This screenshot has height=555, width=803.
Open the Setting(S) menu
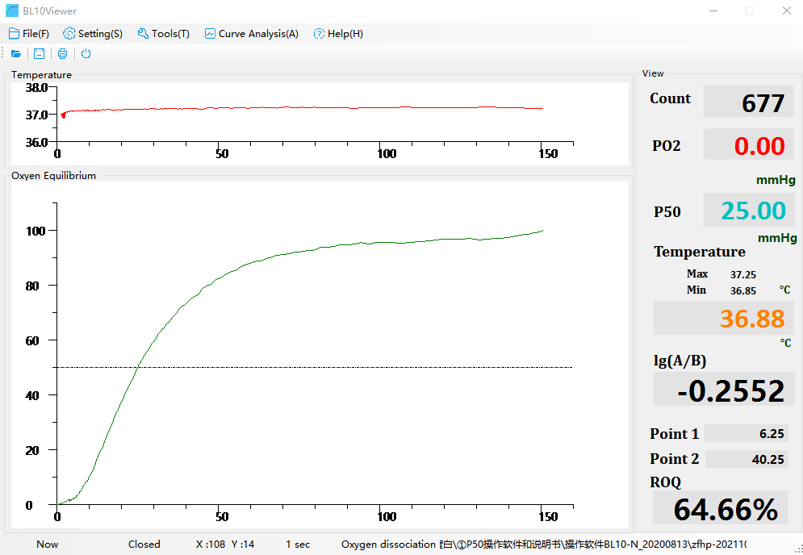click(93, 34)
